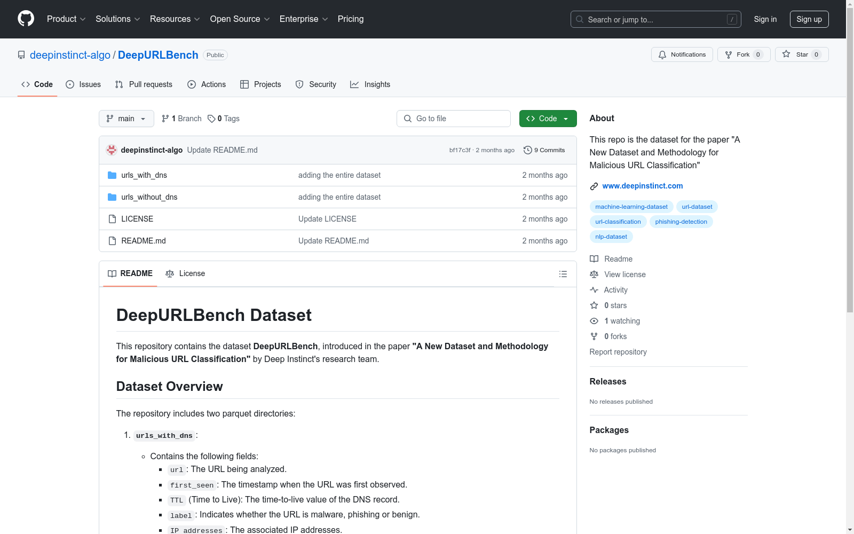Open the DeepURLBench repository link

(x=158, y=55)
